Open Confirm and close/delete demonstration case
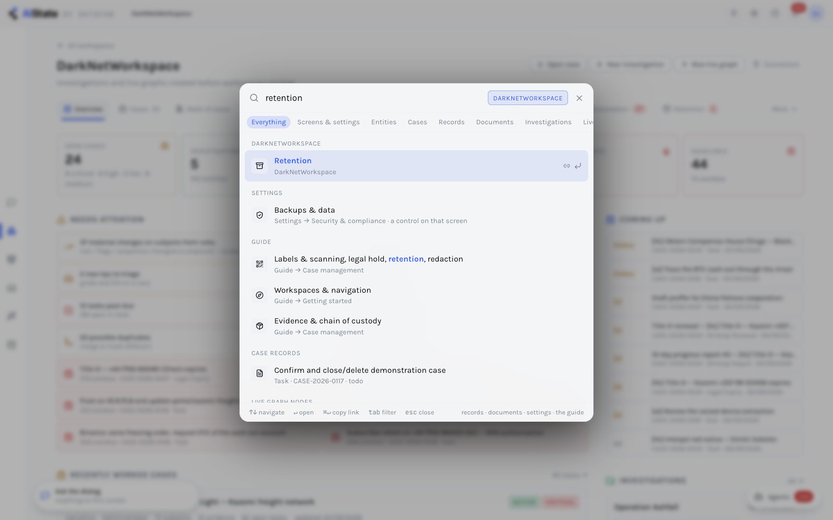 416,375
